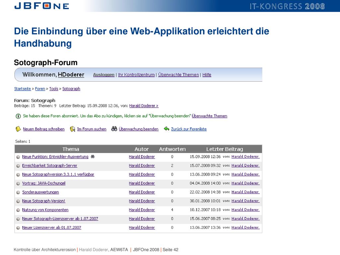Click status bullet of Erreichbarkeit Sotograph-Server
Viewport: 340px width, 255px height.
(18, 166)
